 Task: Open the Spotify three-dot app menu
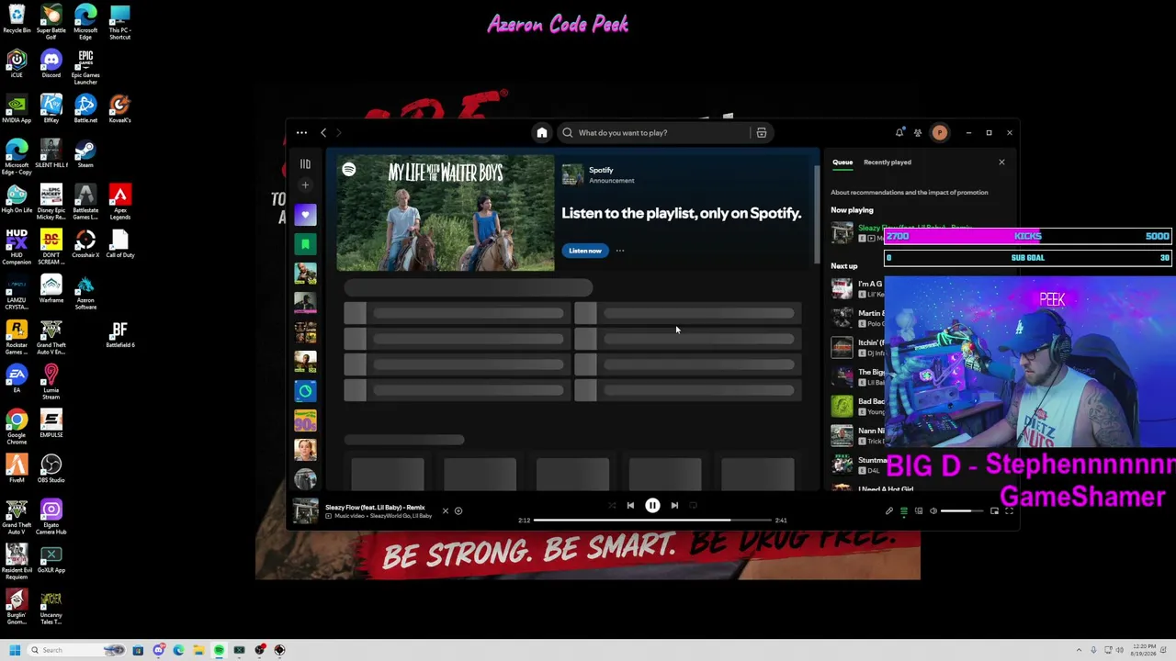[301, 133]
